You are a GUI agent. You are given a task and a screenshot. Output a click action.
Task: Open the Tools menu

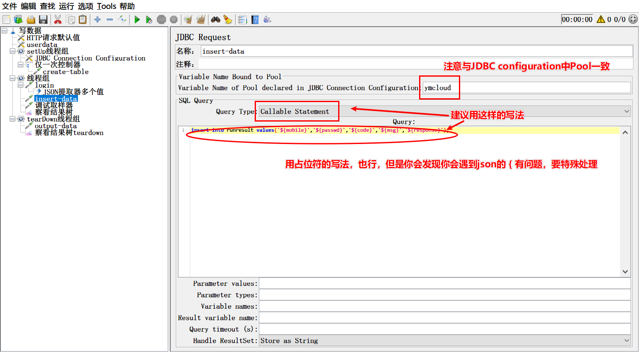[106, 6]
